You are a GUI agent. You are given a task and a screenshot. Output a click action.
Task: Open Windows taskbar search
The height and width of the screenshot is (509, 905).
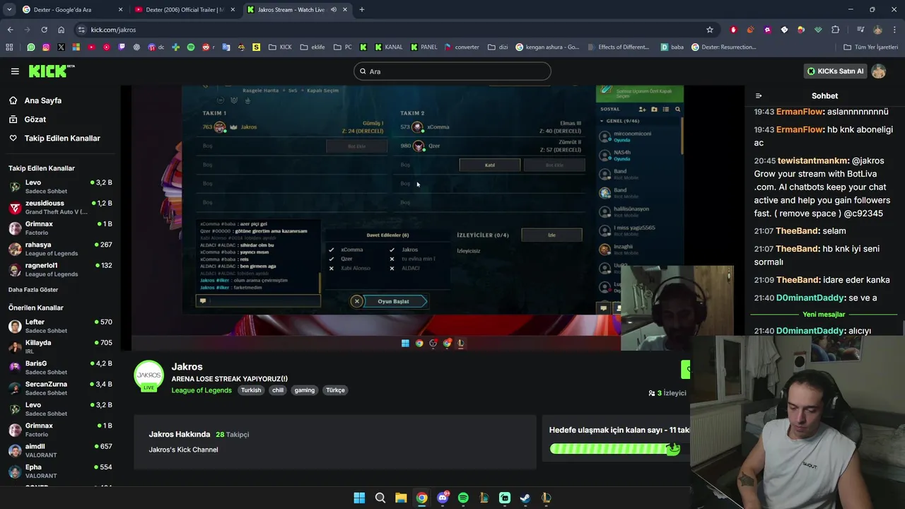(x=380, y=498)
